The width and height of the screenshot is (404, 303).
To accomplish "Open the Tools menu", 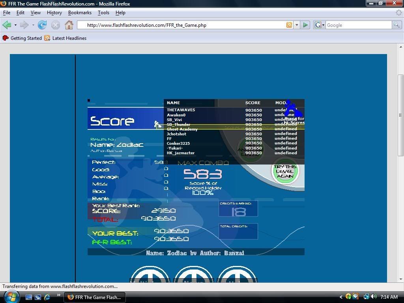I will (x=103, y=13).
